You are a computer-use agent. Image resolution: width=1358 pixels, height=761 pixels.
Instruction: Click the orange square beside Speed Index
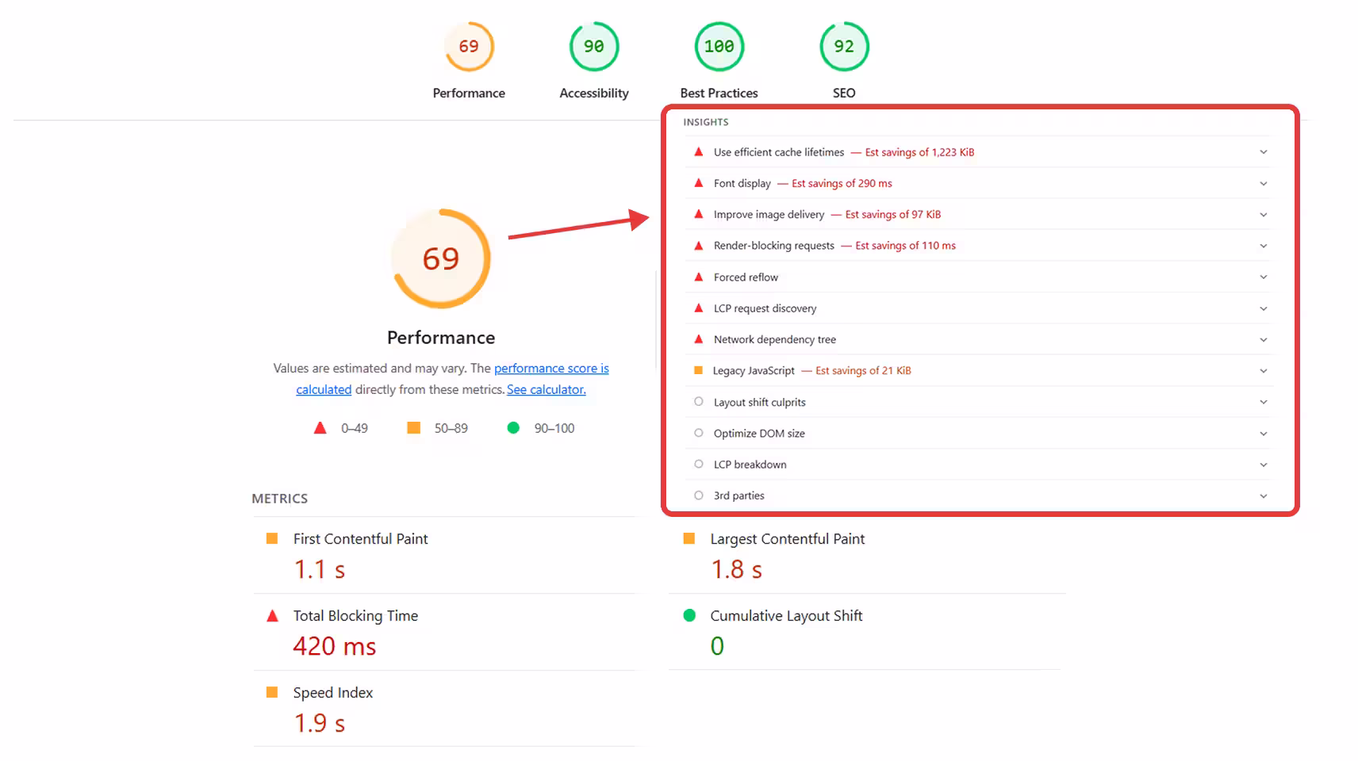click(272, 692)
